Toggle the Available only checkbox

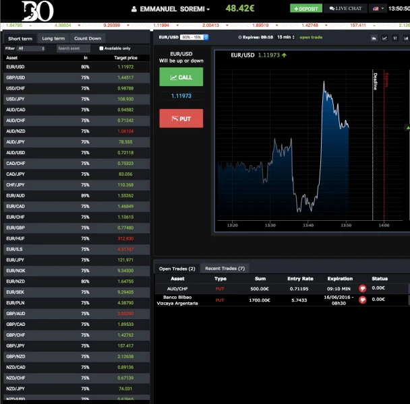click(x=101, y=48)
